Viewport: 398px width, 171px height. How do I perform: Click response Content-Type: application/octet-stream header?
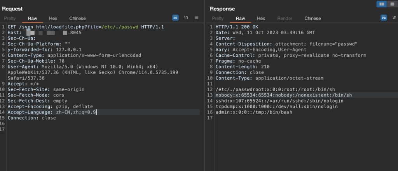tap(270, 78)
